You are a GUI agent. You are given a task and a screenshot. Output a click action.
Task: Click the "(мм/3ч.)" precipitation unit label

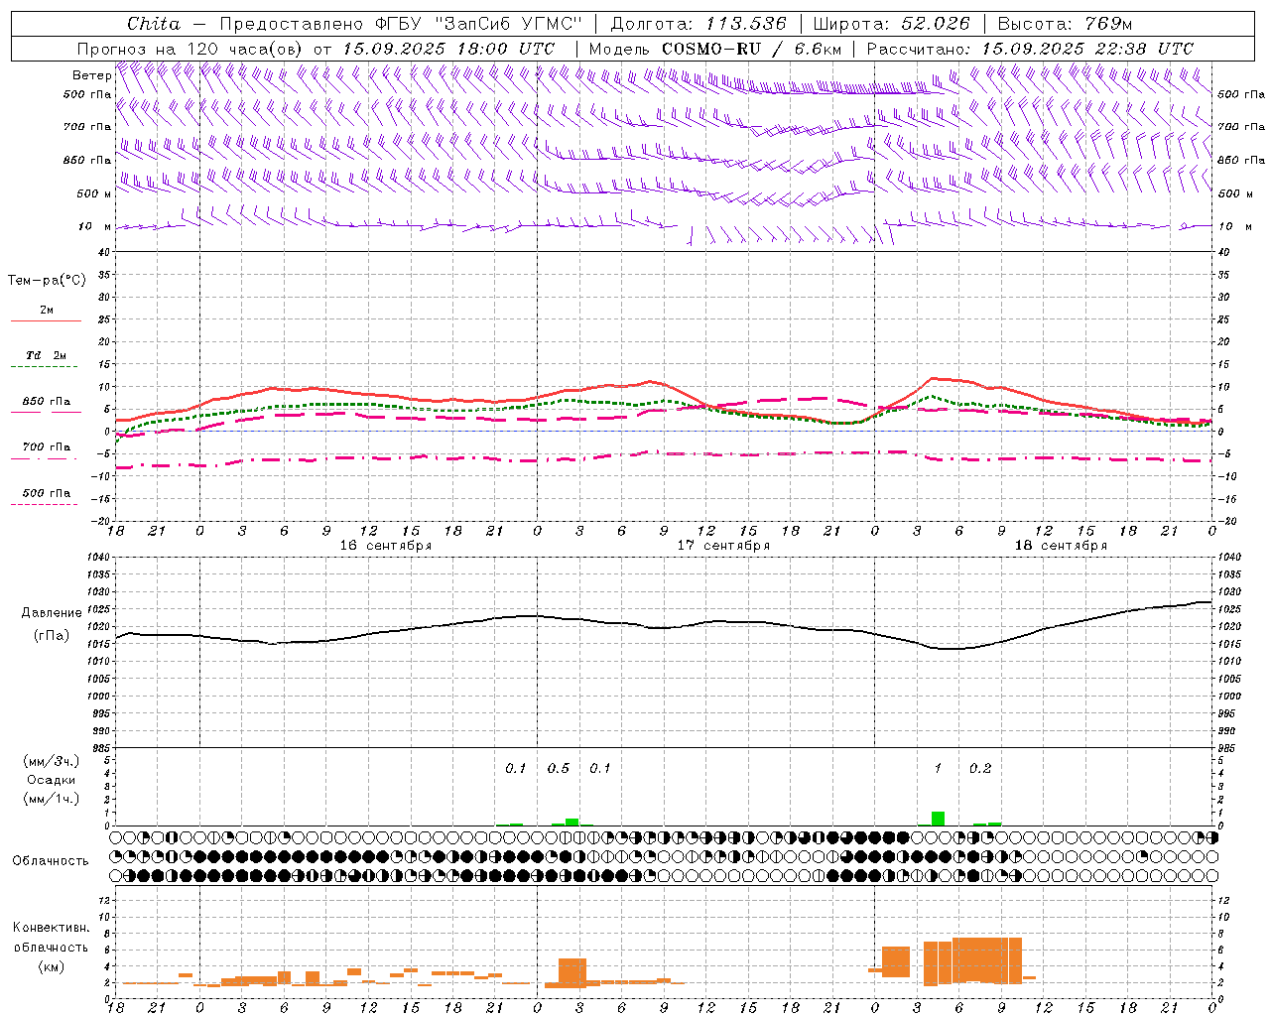coord(51,762)
